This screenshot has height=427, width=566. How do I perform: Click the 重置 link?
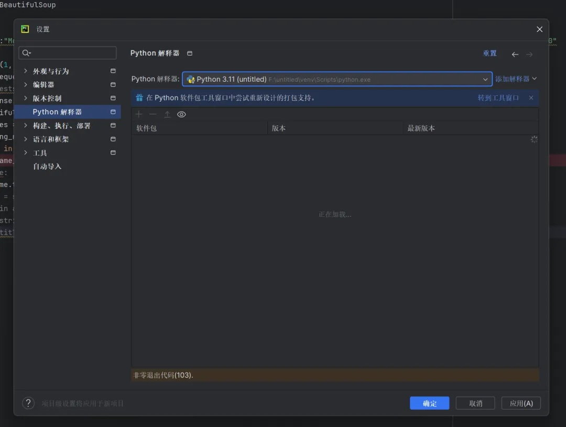[x=490, y=53]
